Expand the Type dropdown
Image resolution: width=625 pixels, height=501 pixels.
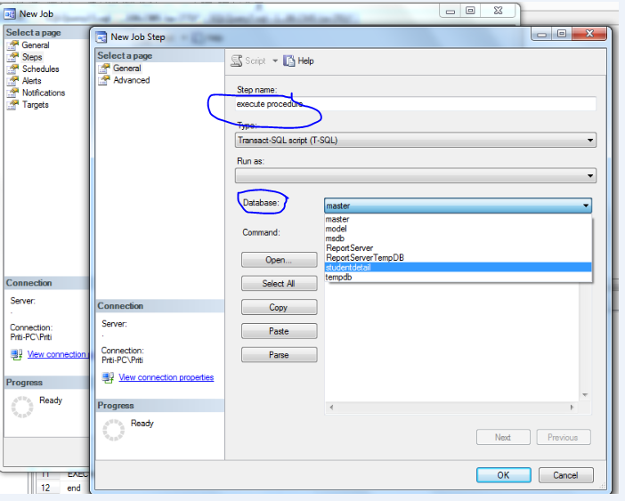590,141
